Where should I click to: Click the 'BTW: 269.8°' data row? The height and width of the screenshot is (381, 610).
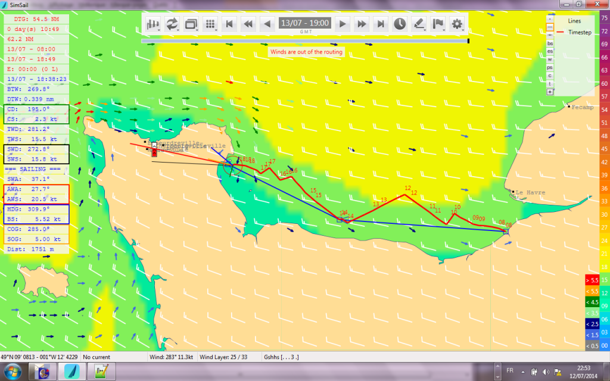tap(36, 89)
